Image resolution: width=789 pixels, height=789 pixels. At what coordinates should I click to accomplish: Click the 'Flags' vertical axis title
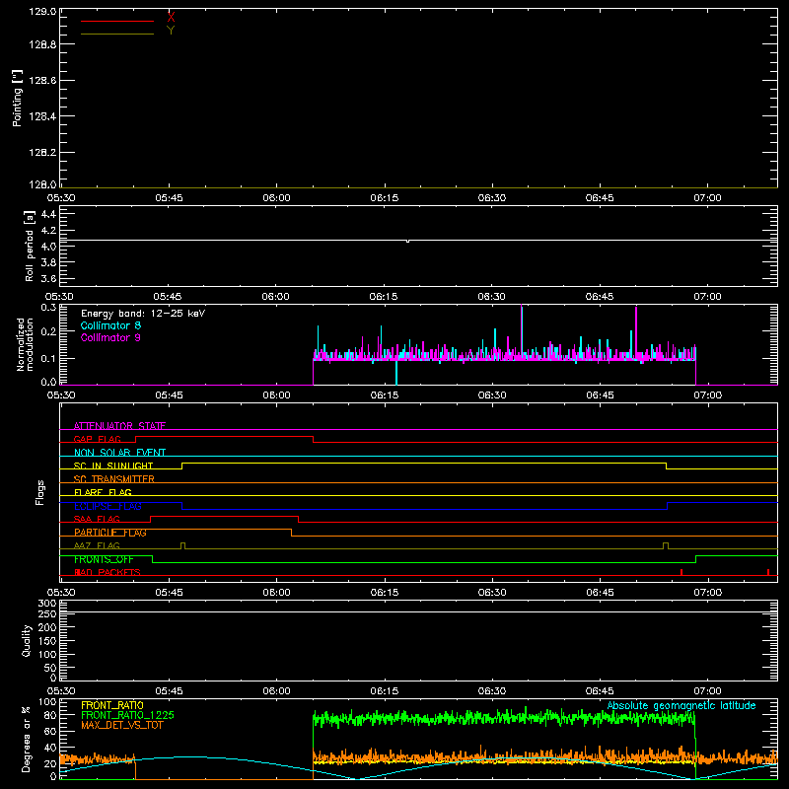coord(39,492)
